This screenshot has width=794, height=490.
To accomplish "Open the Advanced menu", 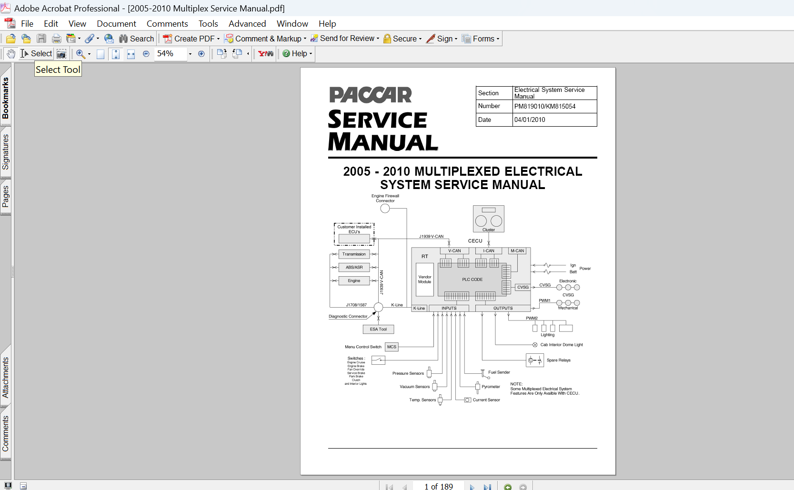I will [x=247, y=24].
